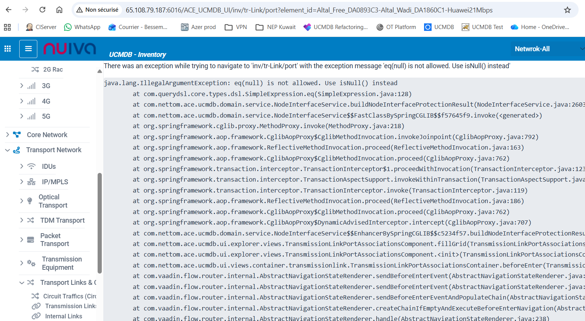Click the Transmission Equipment gears icon
Viewport: 585px width, 321px height.
pos(31,263)
